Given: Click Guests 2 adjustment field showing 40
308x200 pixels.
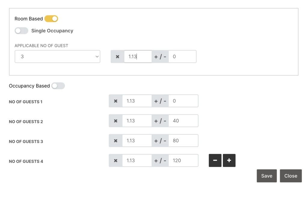Looking at the screenshot, I should pyautogui.click(x=183, y=121).
